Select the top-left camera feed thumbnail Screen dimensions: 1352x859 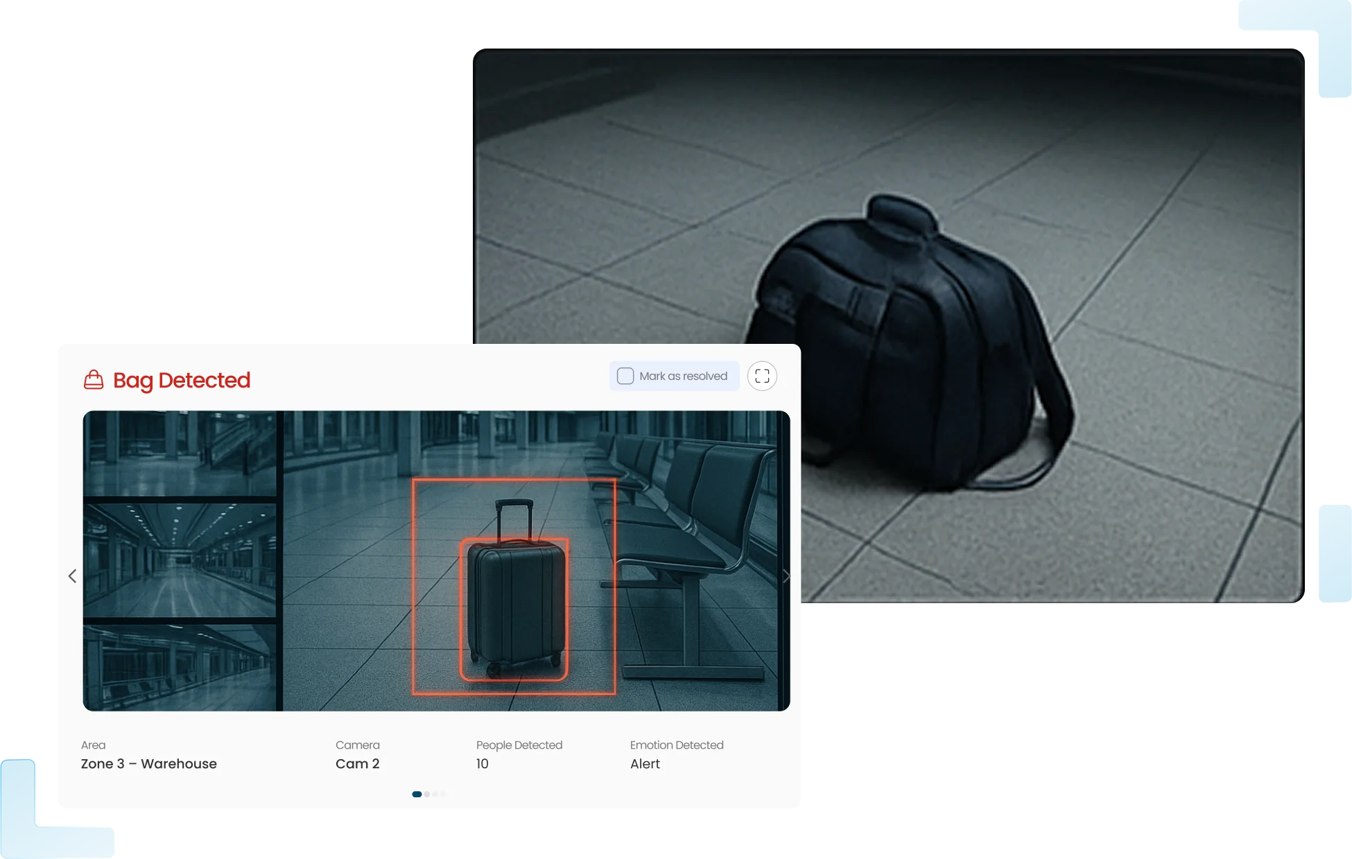point(180,453)
